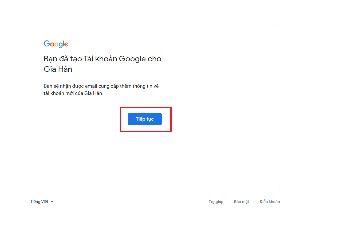Click the red-highlighted continue area
The image size is (355, 234).
(x=146, y=119)
